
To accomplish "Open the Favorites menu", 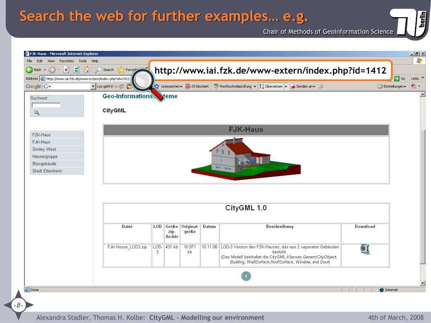I will [67, 61].
